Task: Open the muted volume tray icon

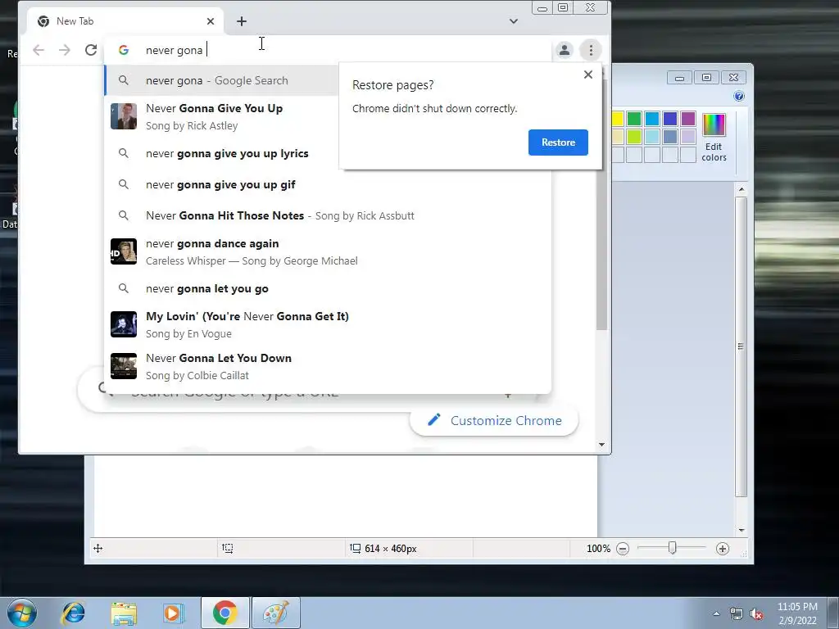Action: (756, 614)
